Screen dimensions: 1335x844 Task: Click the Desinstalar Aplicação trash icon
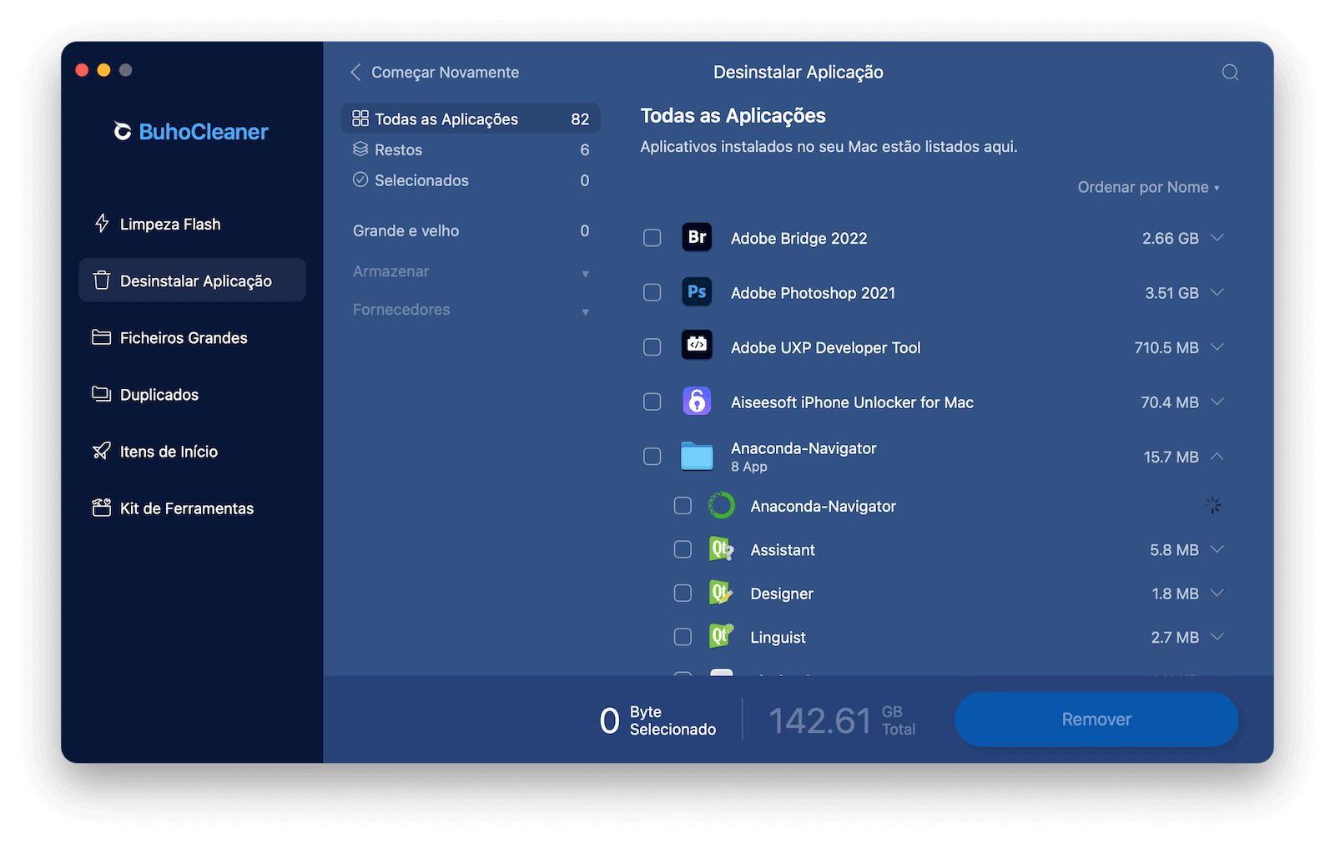point(102,280)
